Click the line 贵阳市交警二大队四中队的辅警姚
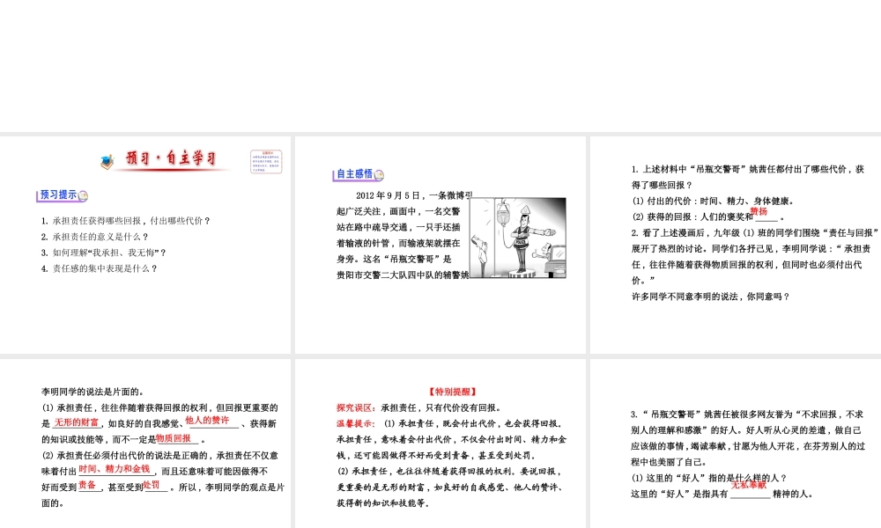The width and height of the screenshot is (881, 528). [403, 275]
